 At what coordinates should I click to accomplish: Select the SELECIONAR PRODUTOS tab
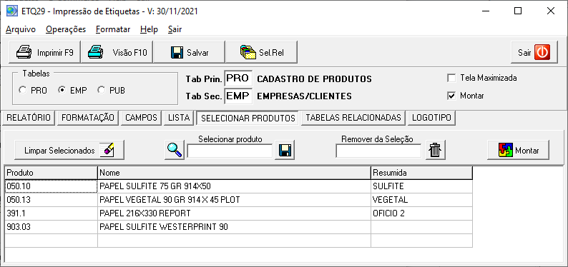pos(248,118)
